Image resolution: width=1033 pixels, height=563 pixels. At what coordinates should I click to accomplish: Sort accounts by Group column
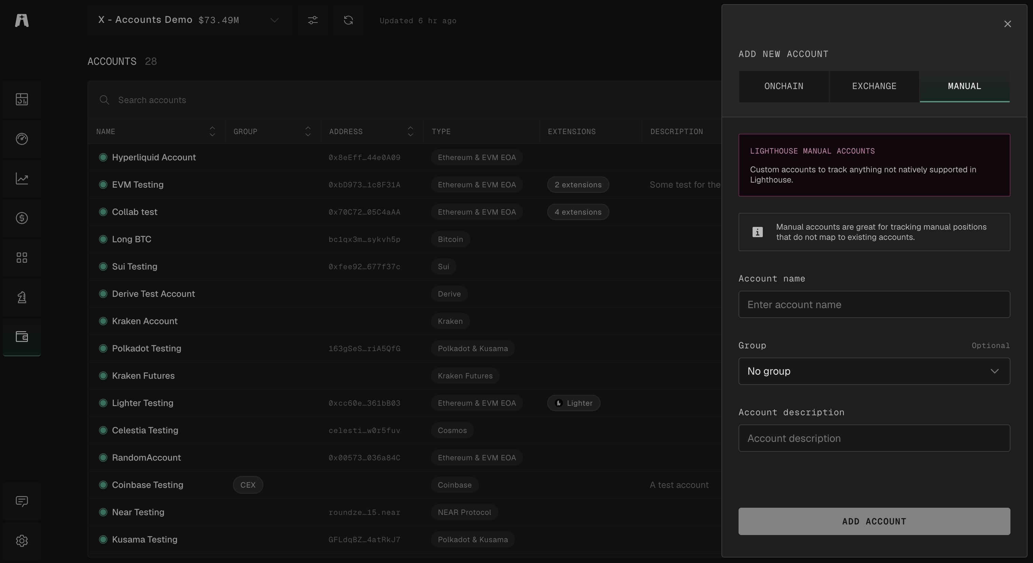pos(308,132)
